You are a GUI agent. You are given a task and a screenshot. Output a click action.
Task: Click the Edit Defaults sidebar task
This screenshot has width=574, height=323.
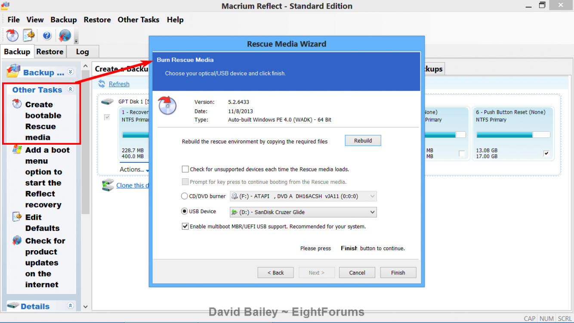click(x=42, y=223)
